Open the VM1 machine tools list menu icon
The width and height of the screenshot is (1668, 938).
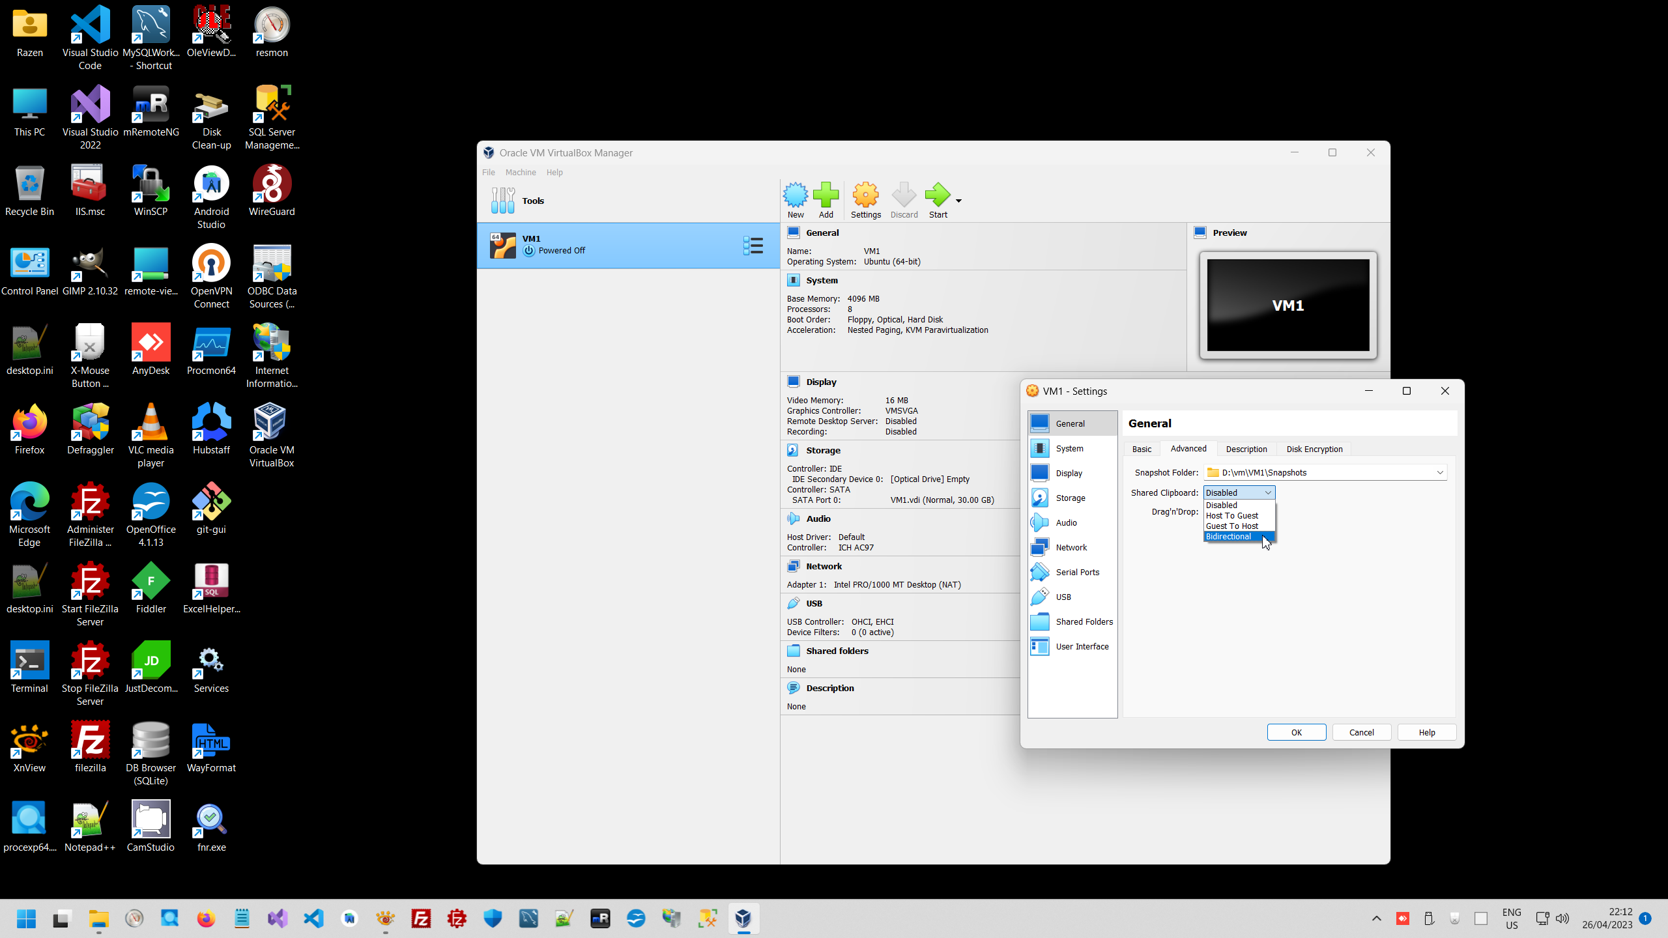click(753, 246)
